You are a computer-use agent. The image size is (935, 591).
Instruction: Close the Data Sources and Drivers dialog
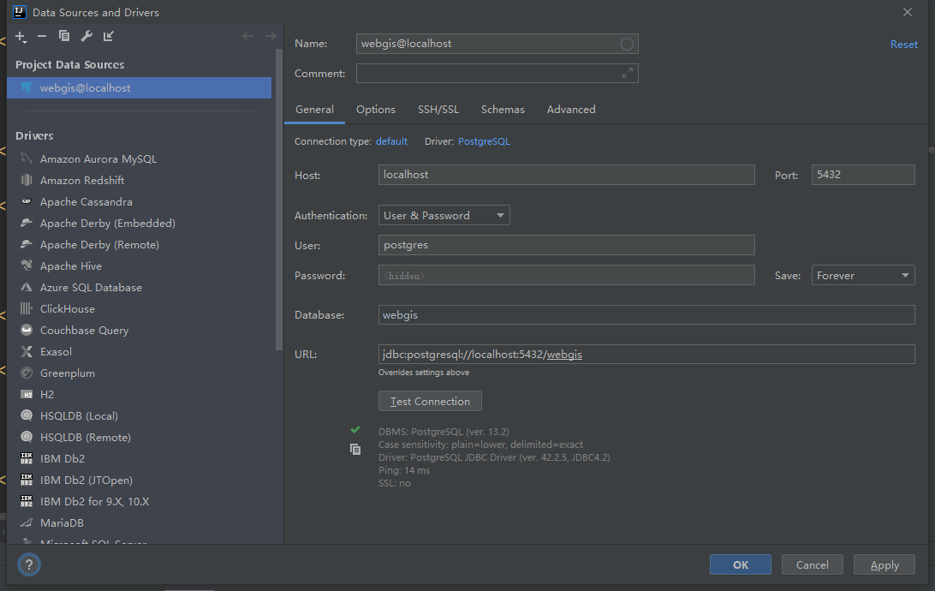[x=907, y=12]
